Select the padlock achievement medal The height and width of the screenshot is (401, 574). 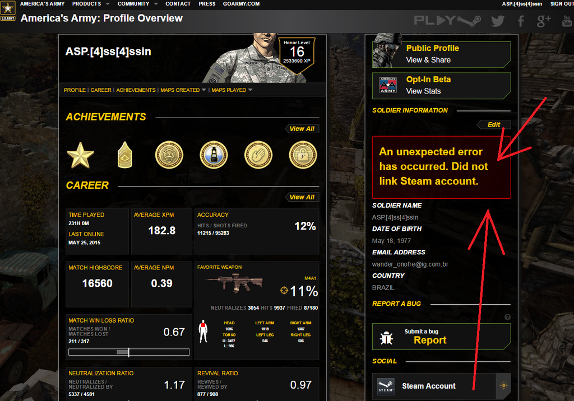pyautogui.click(x=303, y=155)
